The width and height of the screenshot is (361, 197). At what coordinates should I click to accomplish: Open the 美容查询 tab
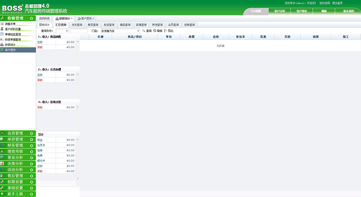pos(93,25)
